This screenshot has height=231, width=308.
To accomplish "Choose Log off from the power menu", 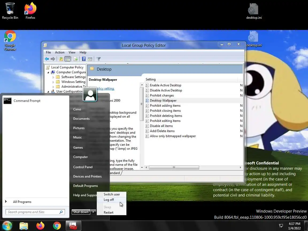I will [111, 199].
